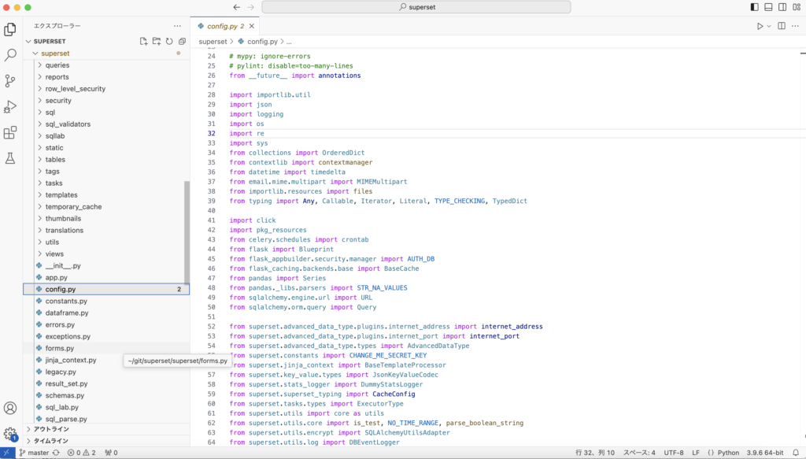Expand the アウトライン section
This screenshot has width=806, height=459.
coord(51,429)
